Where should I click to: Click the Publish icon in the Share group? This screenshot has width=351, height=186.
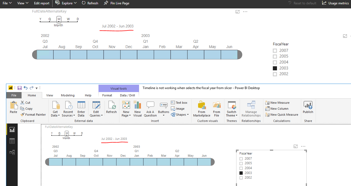(x=308, y=105)
